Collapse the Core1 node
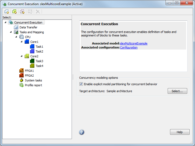The image size is (195, 146). coord(21,42)
